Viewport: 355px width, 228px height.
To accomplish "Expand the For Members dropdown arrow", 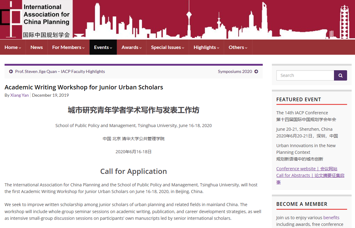I will click(x=83, y=48).
